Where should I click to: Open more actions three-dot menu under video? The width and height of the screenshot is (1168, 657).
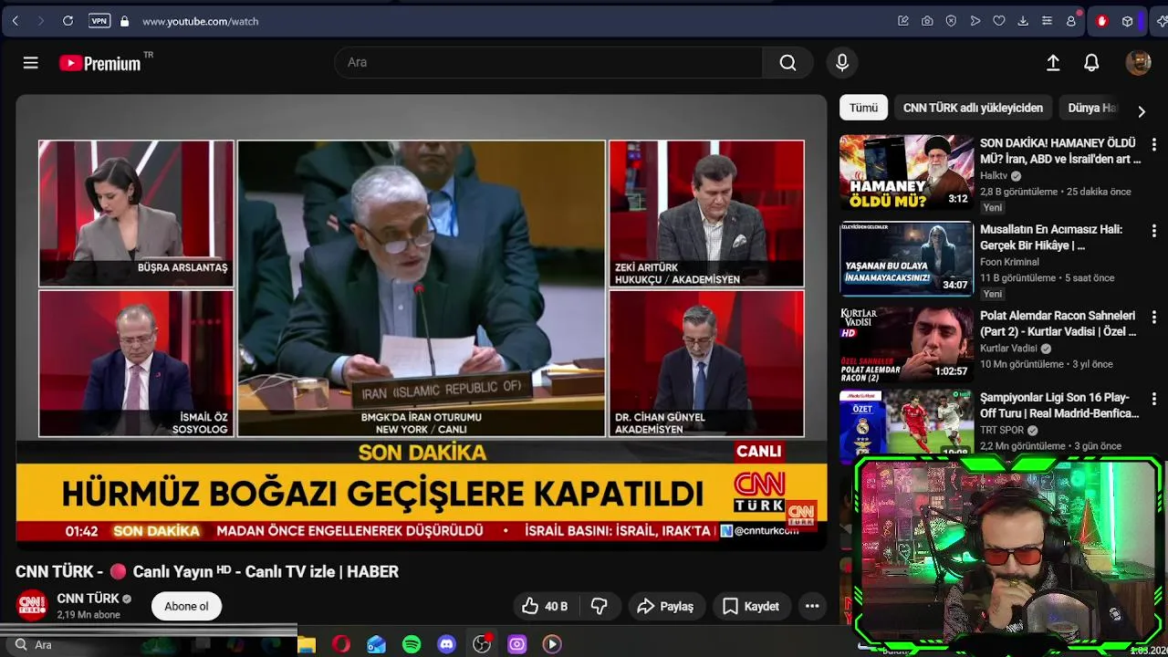coord(812,606)
